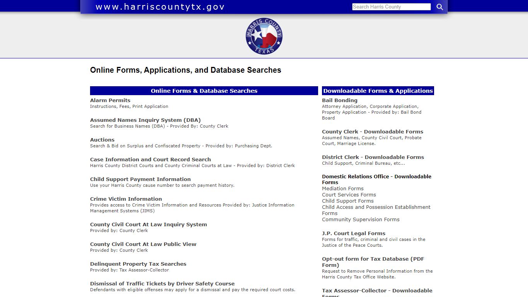Click text 'Search for Business Names (DBA) - Provided By: County Clerk'

[159, 126]
